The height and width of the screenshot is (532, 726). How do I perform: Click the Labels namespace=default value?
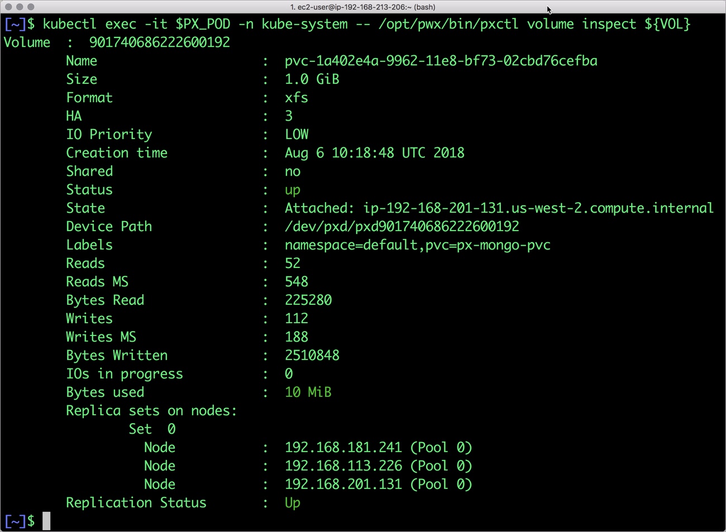pos(417,245)
